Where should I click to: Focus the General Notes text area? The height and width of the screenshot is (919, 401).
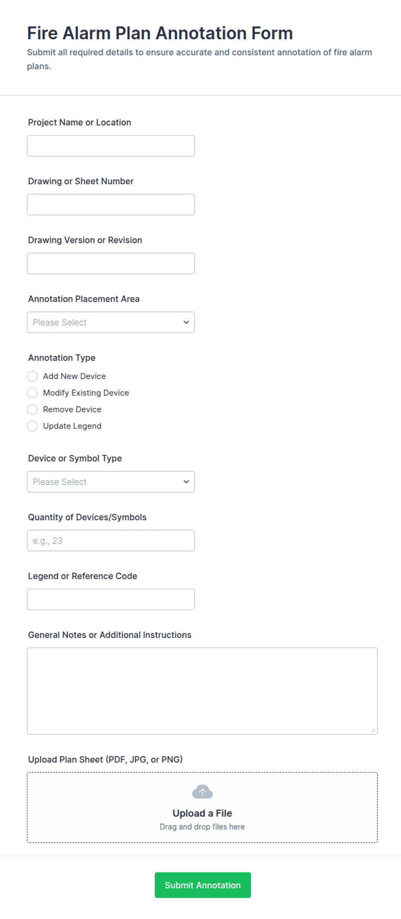202,689
